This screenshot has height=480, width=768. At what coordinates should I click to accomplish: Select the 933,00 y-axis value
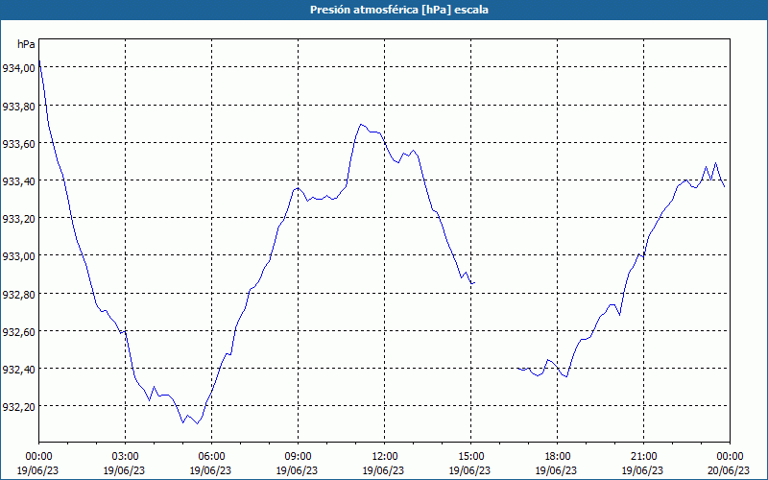coord(18,256)
